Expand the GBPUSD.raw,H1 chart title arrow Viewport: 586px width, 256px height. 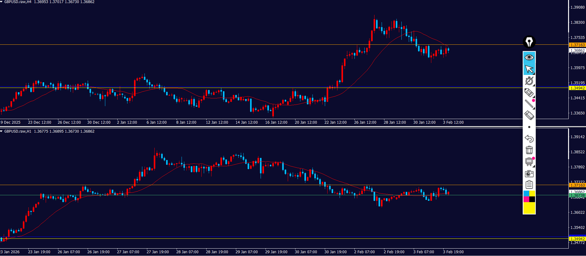click(2, 131)
